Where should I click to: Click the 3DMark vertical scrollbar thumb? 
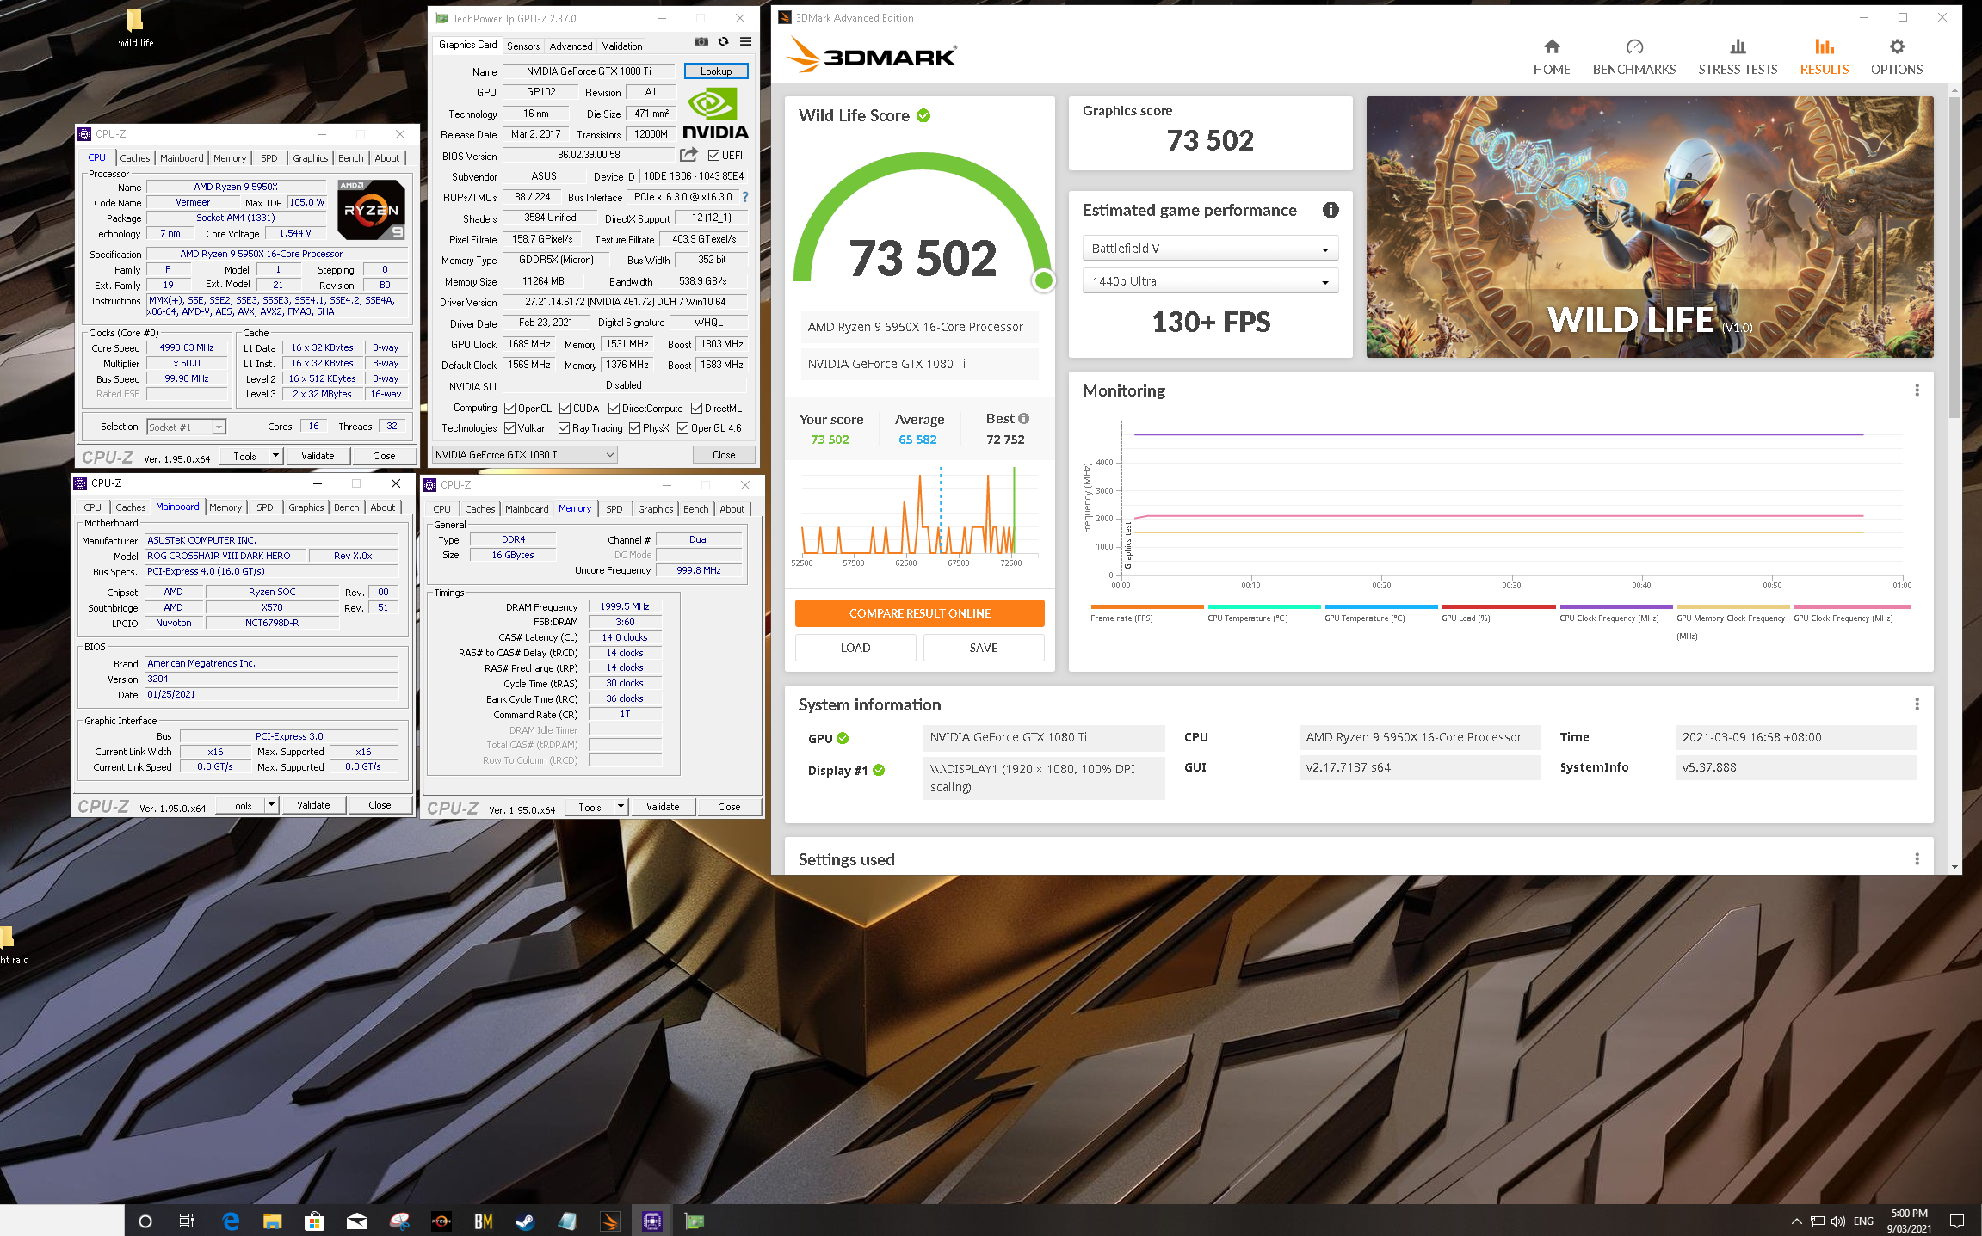(1954, 256)
